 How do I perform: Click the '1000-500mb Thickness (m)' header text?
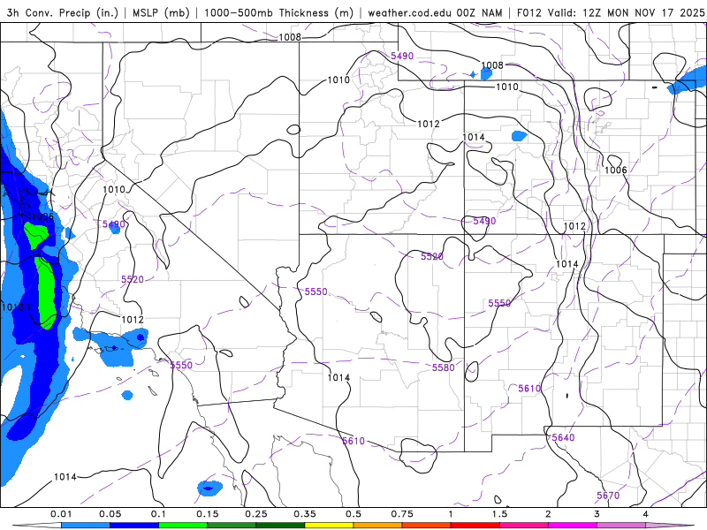pos(278,12)
